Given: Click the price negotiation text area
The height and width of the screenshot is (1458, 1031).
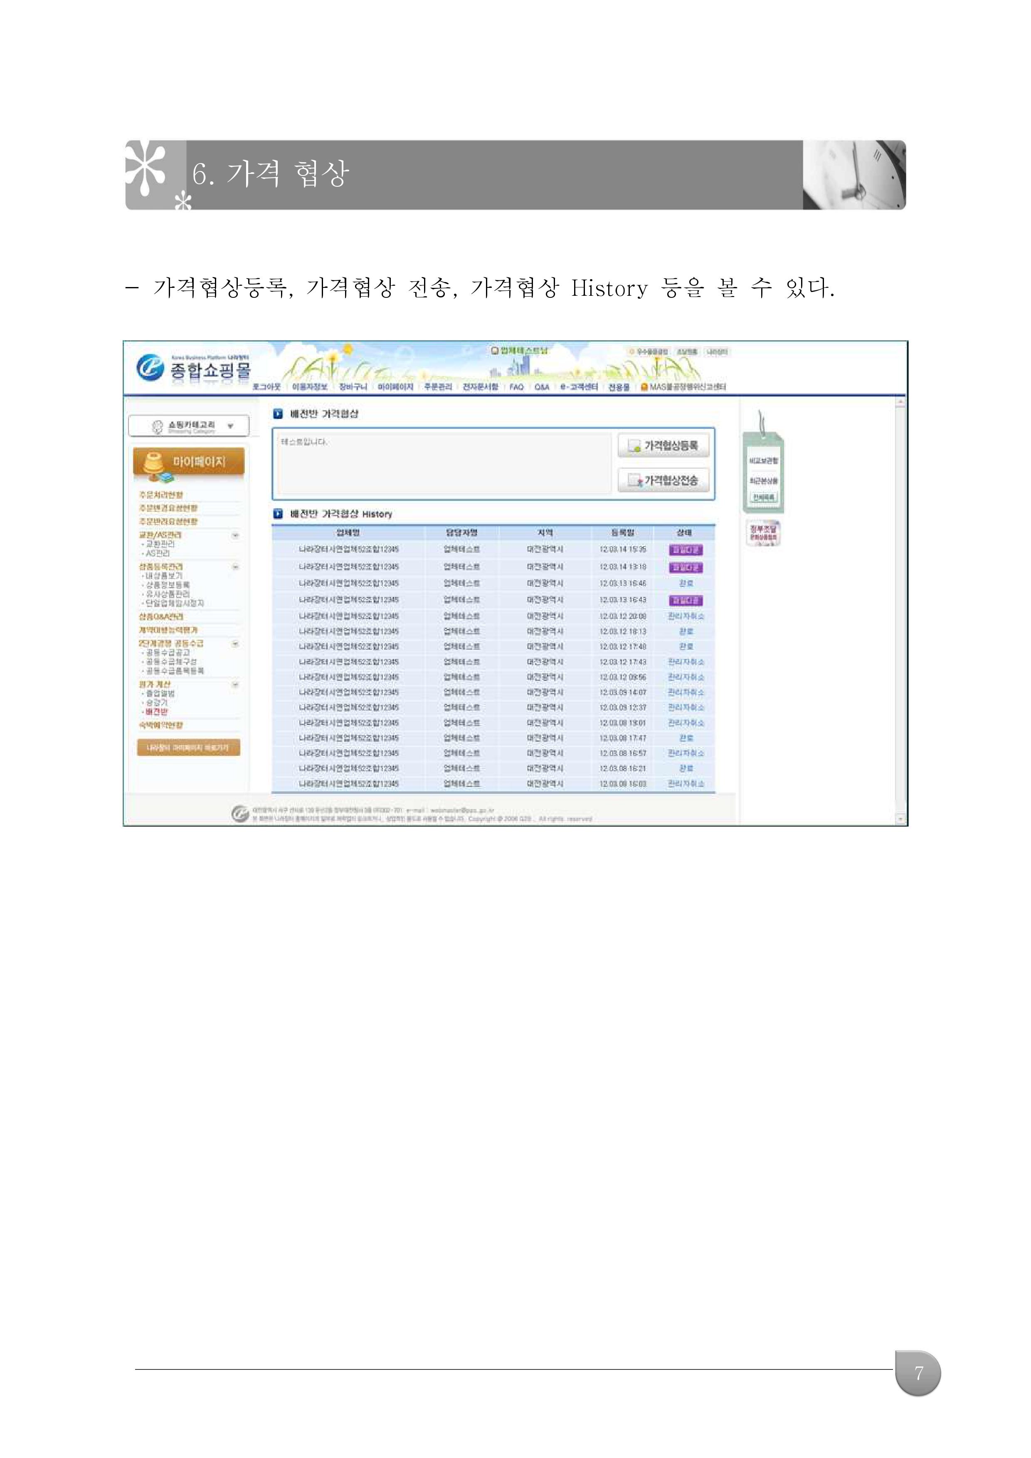Looking at the screenshot, I should pos(444,464).
